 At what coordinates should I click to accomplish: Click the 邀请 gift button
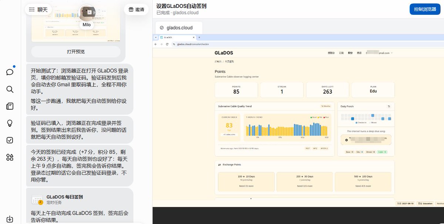(137, 10)
